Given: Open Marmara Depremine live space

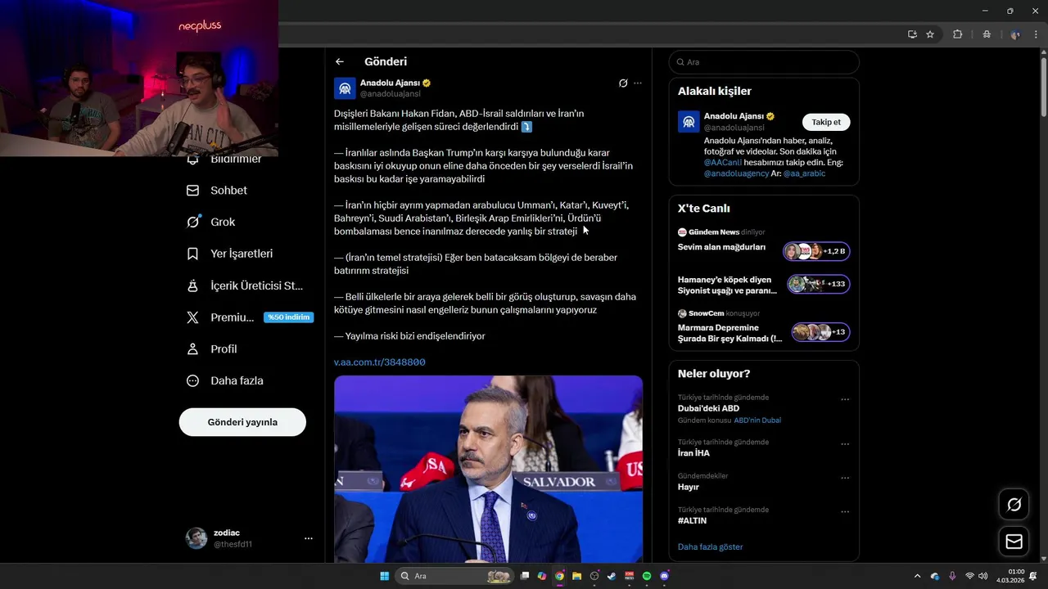Looking at the screenshot, I should 730,333.
